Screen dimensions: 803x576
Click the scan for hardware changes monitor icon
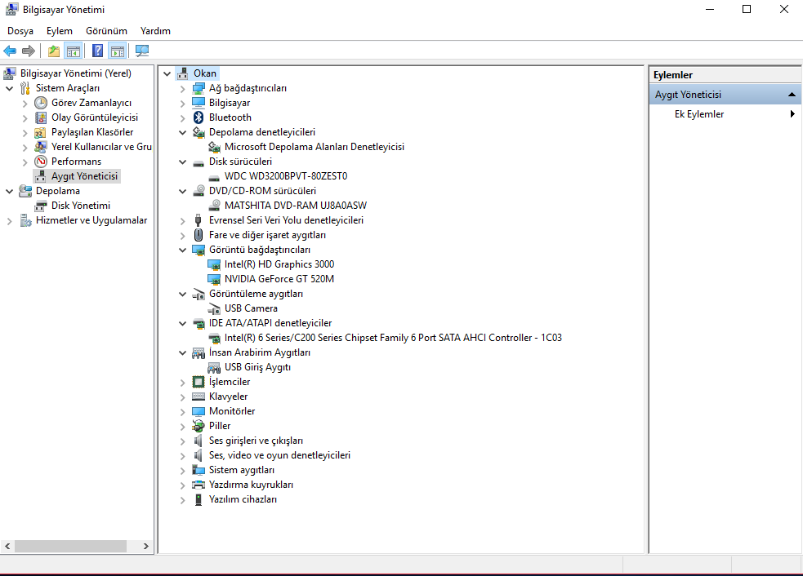coord(142,51)
